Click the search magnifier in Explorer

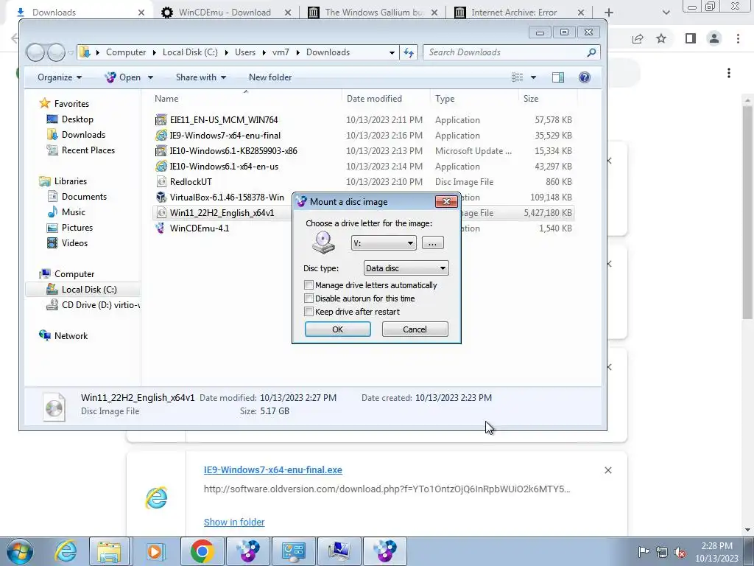click(591, 52)
